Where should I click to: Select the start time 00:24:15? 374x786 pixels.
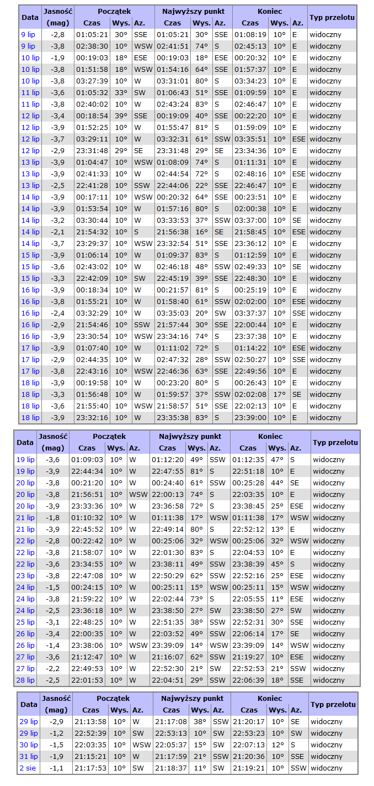click(x=87, y=587)
